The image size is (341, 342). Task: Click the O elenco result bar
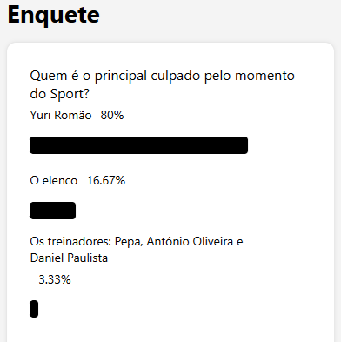tap(53, 211)
